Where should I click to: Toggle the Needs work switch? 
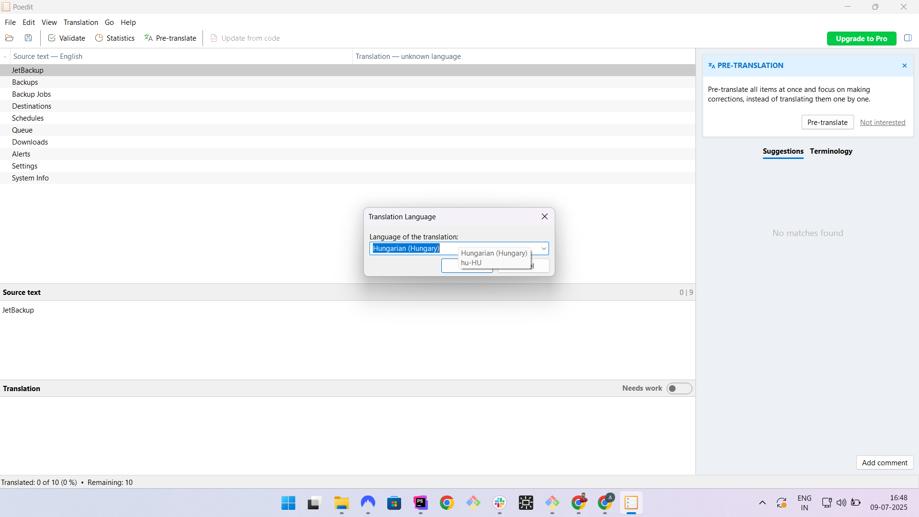coord(679,389)
